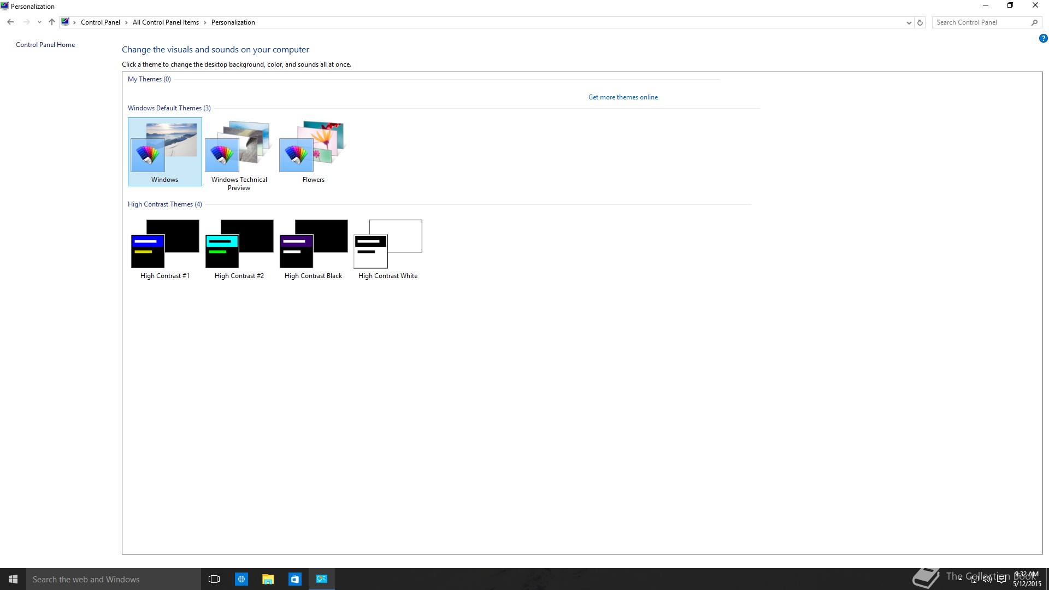Click the My Themes (0) group header
The height and width of the screenshot is (590, 1049).
pyautogui.click(x=149, y=79)
